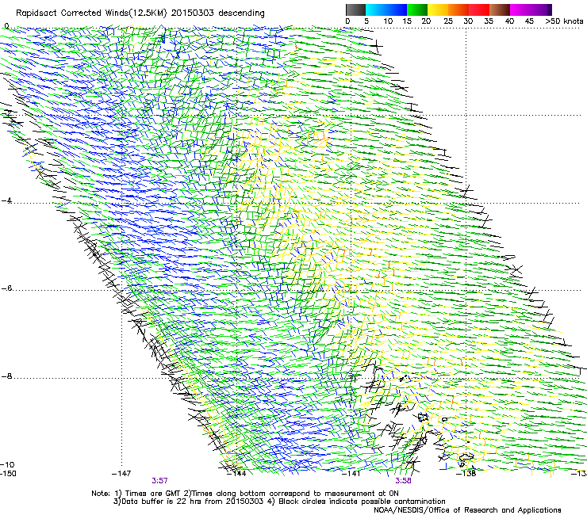Click the cyan 5-10 knots legend swatch
587x515 pixels.
pos(376,10)
